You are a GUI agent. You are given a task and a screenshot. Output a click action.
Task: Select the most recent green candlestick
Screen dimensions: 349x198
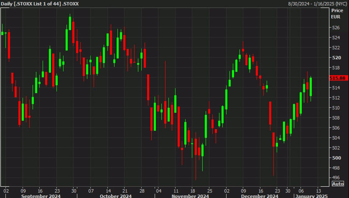(311, 87)
